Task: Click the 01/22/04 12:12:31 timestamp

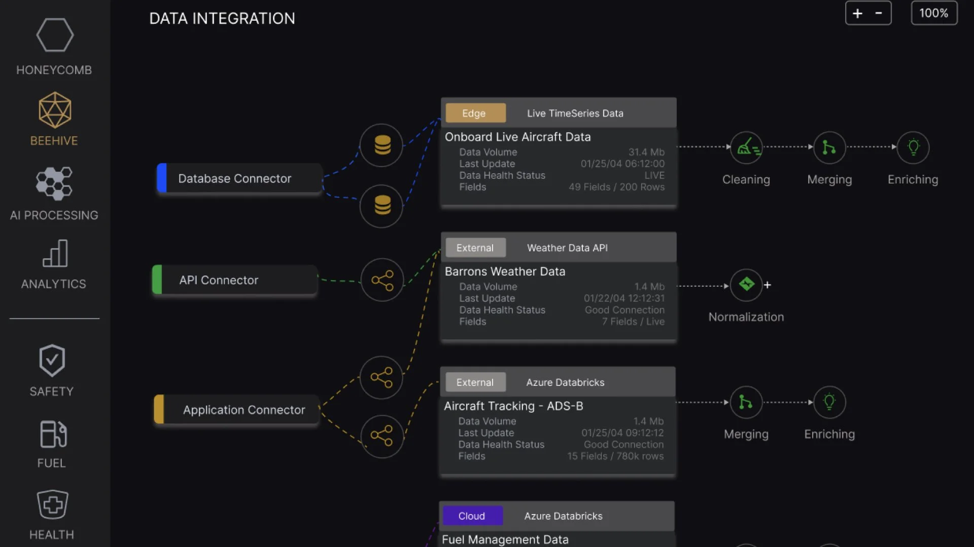Action: point(624,298)
